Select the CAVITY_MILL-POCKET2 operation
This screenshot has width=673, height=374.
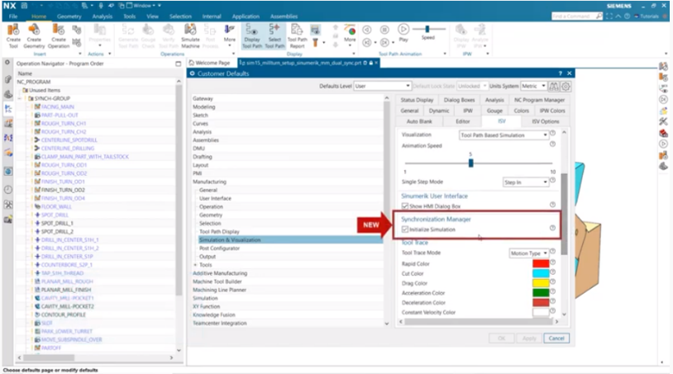click(68, 306)
